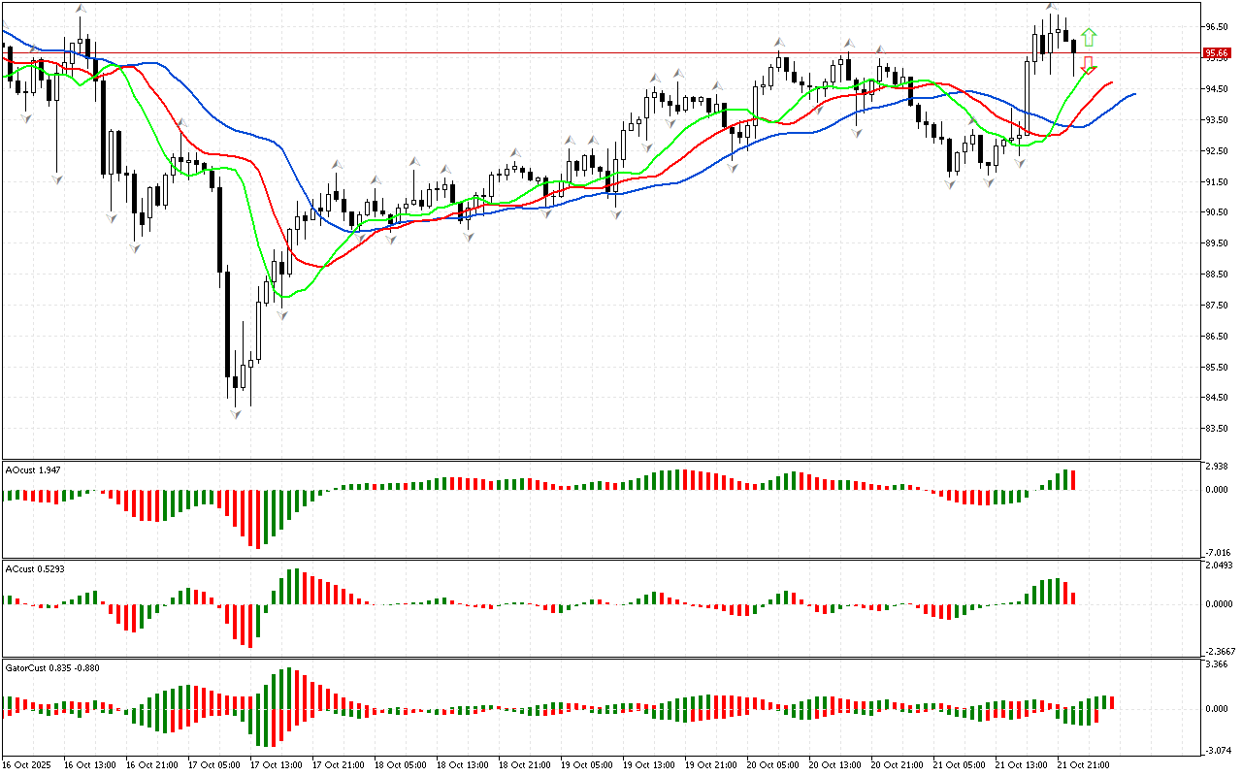The height and width of the screenshot is (776, 1242).
Task: Click the 83.50 price scale value
Action: click(x=1217, y=429)
